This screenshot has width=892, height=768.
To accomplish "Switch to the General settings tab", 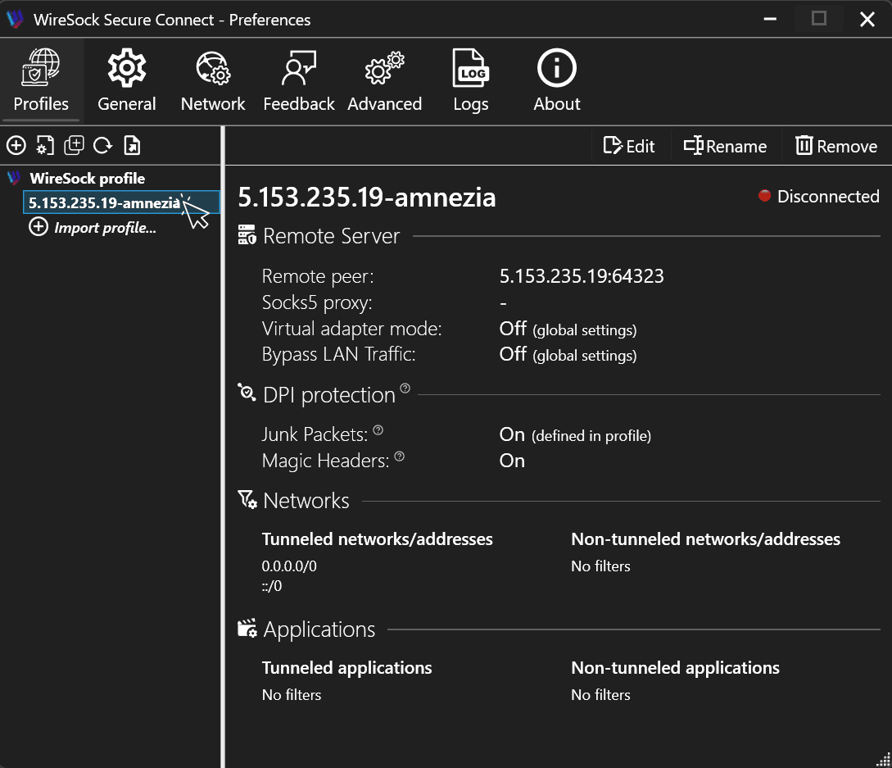I will 126,80.
